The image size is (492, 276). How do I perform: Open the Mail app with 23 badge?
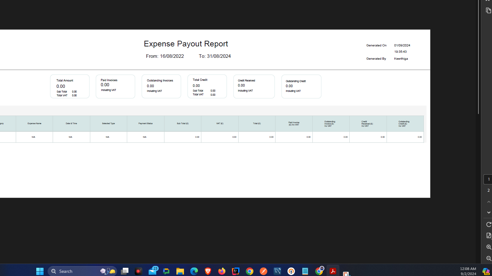[153, 271]
